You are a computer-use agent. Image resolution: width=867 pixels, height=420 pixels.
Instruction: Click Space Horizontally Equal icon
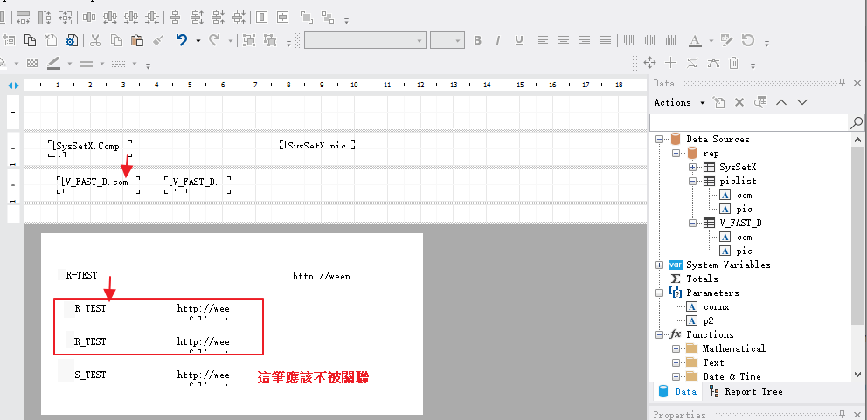coord(89,17)
